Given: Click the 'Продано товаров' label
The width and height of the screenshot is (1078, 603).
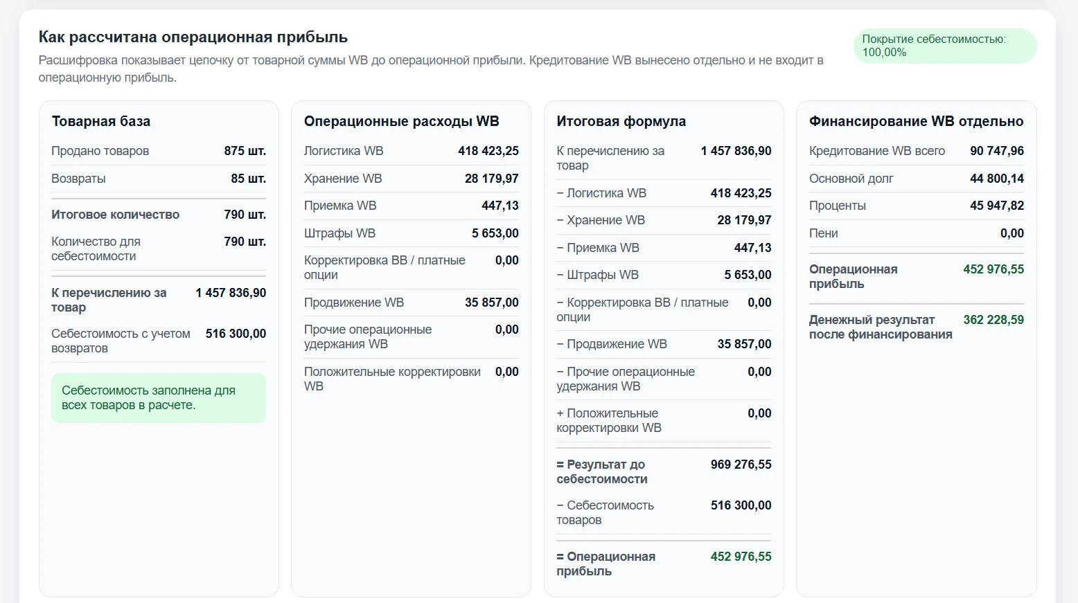Looking at the screenshot, I should click(100, 151).
